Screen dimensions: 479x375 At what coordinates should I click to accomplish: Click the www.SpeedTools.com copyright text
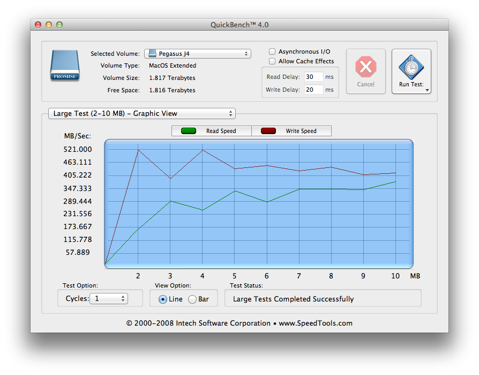(316, 323)
